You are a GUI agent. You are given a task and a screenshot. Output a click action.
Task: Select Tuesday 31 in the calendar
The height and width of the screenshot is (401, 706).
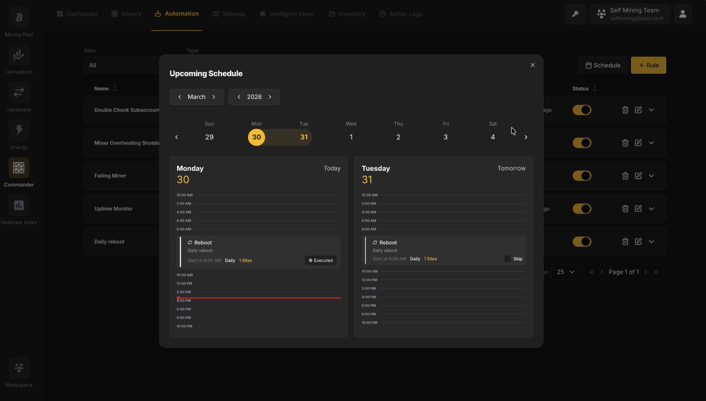tap(304, 137)
